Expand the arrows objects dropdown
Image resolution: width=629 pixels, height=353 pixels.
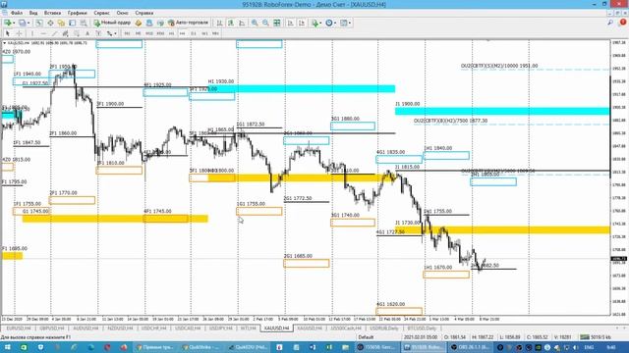coord(115,33)
